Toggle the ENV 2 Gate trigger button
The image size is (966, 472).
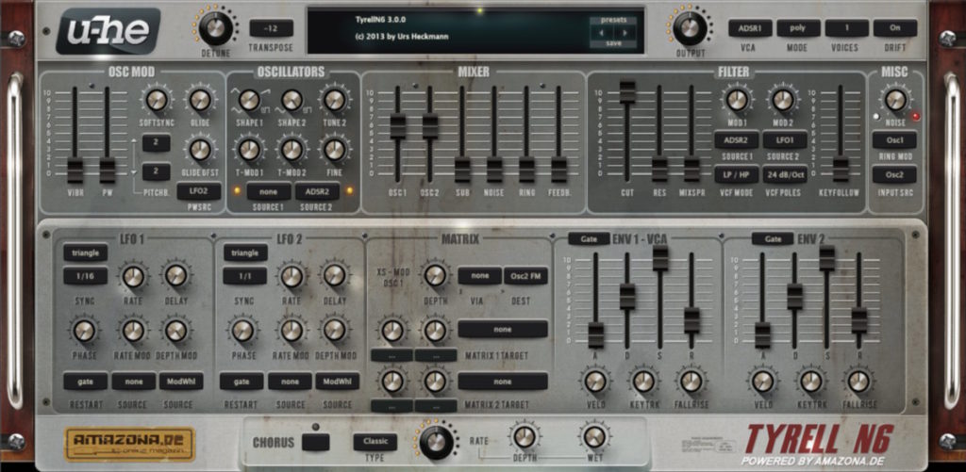(772, 238)
